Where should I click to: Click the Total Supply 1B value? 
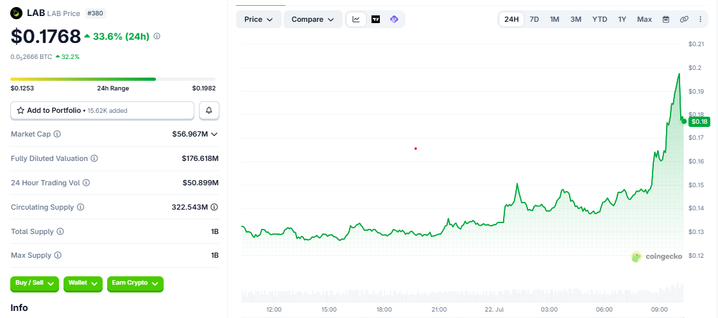click(x=215, y=231)
